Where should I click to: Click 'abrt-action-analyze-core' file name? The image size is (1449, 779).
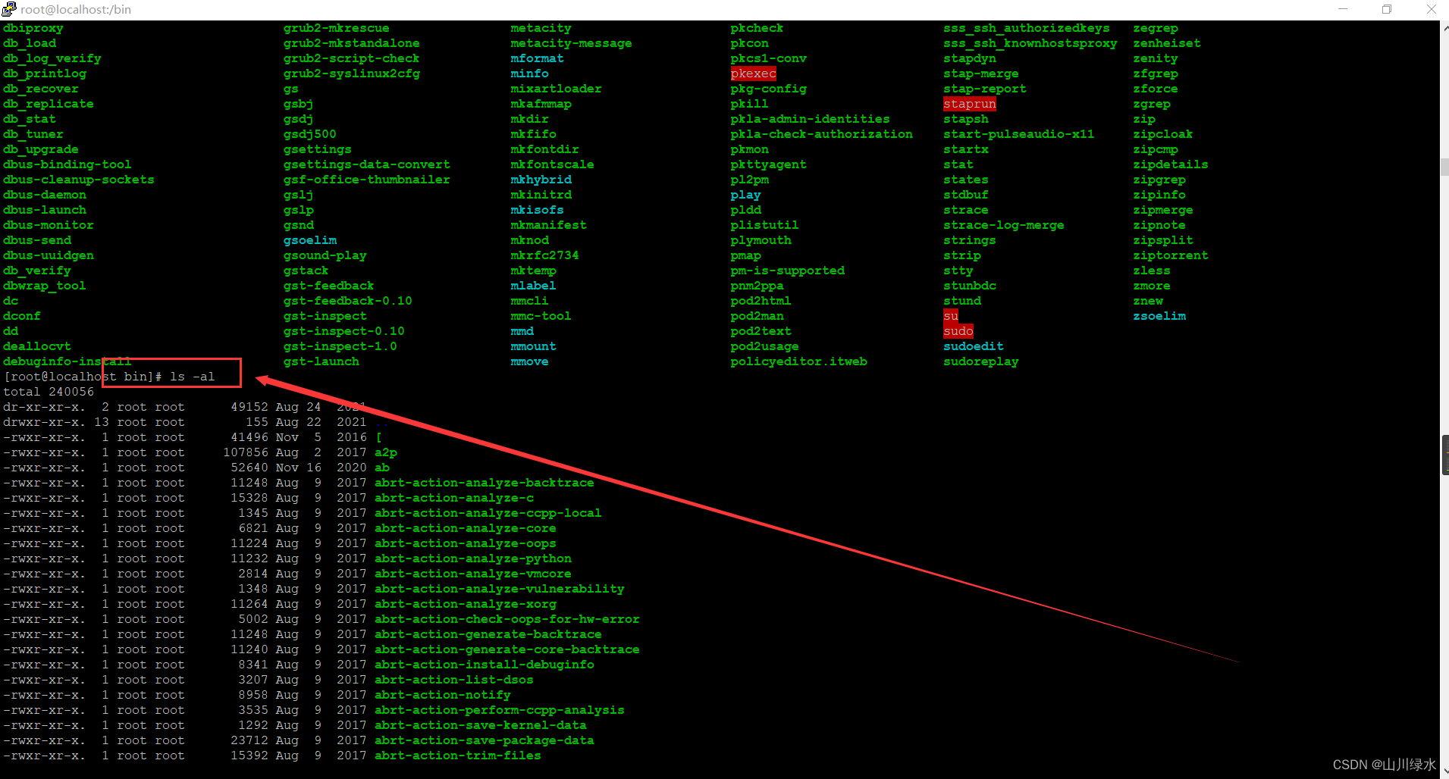466,528
